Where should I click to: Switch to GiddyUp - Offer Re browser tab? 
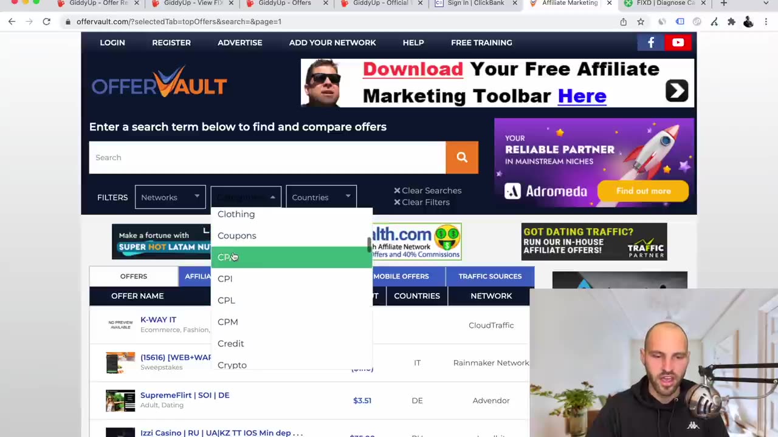point(97,3)
